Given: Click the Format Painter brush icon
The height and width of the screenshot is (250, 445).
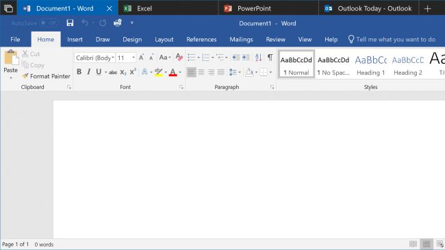Looking at the screenshot, I should click(25, 76).
